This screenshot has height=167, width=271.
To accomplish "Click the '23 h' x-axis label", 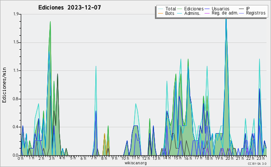I will pos(261,158).
